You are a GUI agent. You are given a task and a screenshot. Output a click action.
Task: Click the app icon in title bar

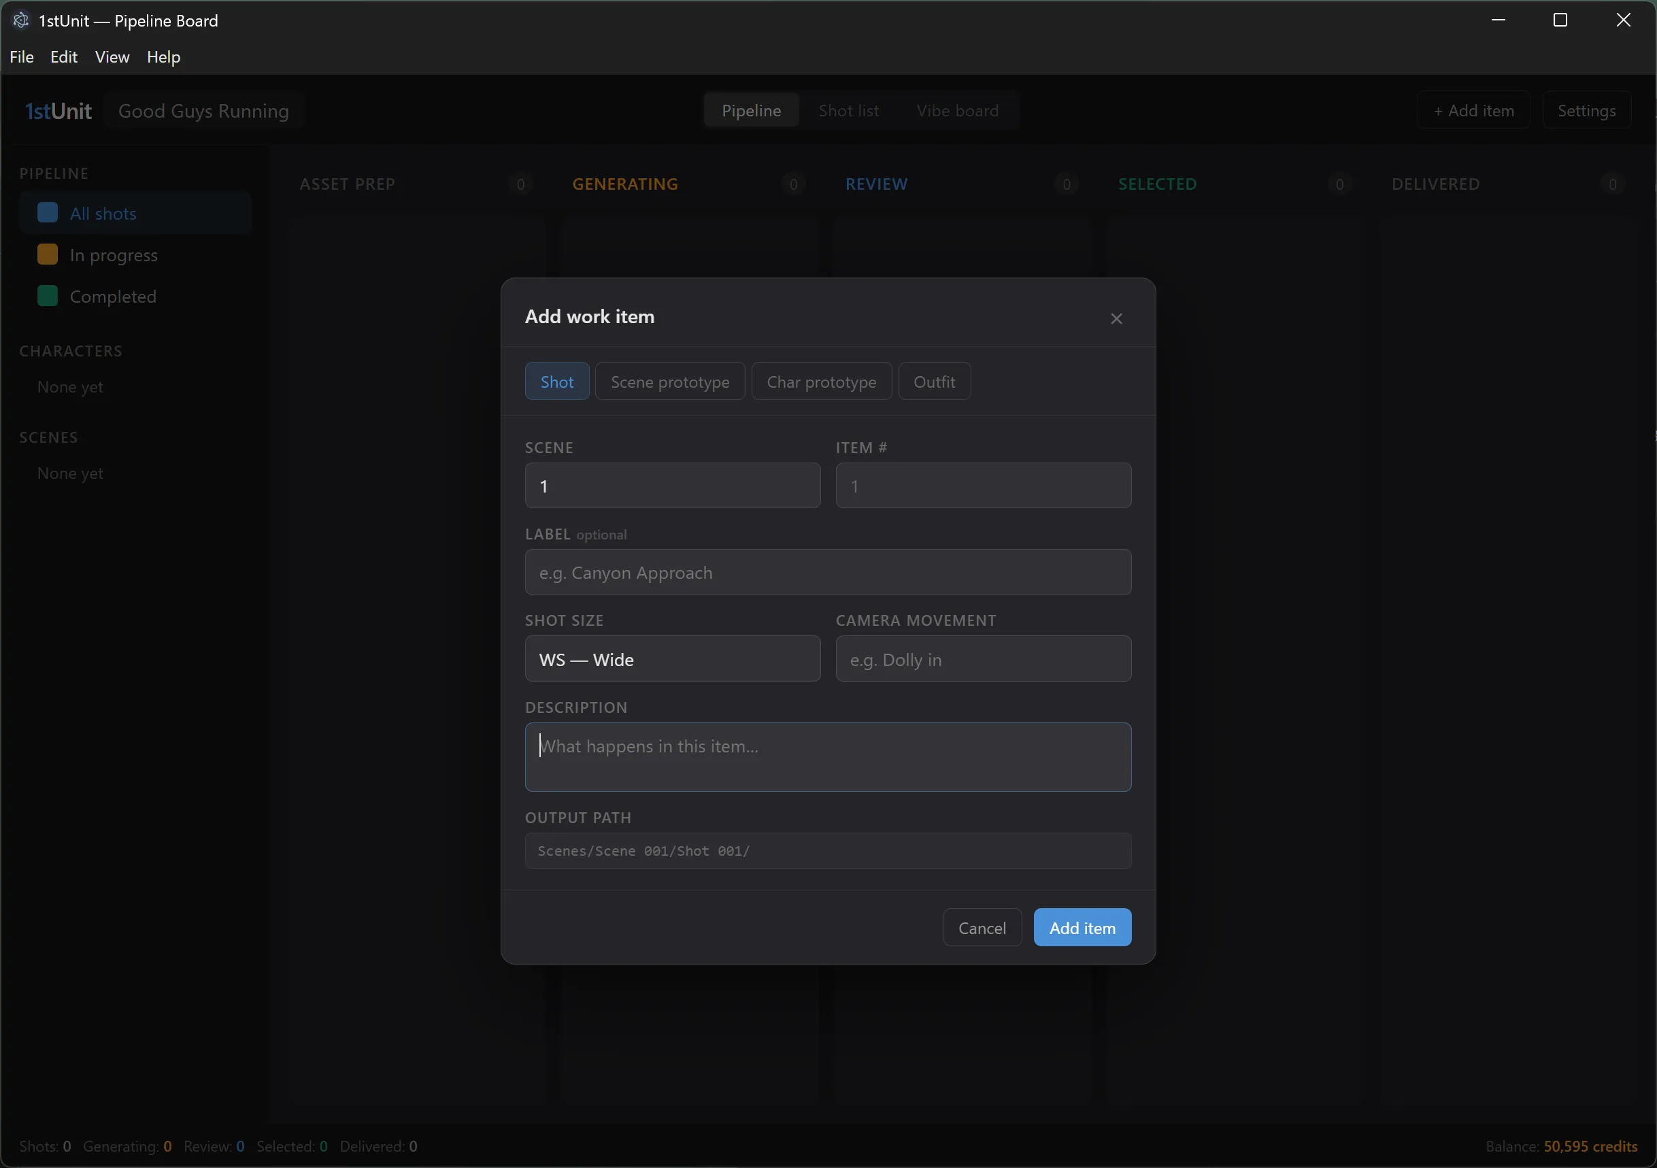point(21,20)
